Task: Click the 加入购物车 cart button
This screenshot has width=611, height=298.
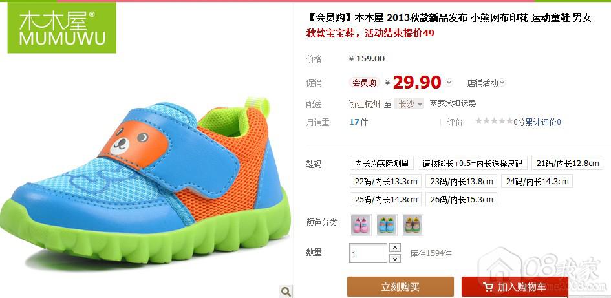Action: (x=515, y=287)
